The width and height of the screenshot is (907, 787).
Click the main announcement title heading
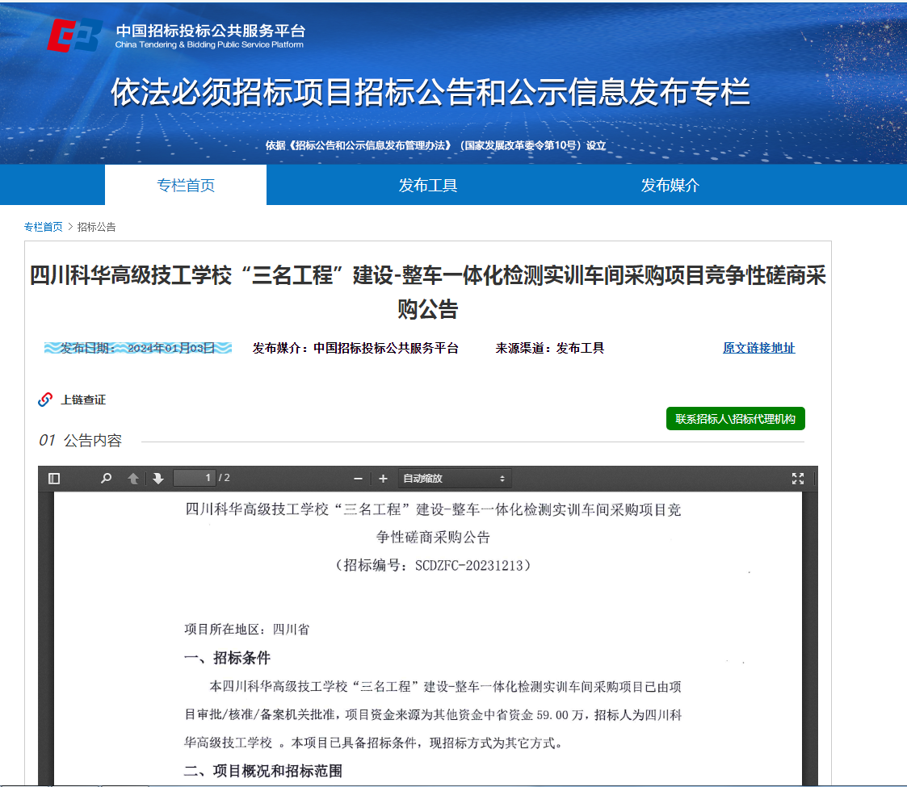click(428, 292)
